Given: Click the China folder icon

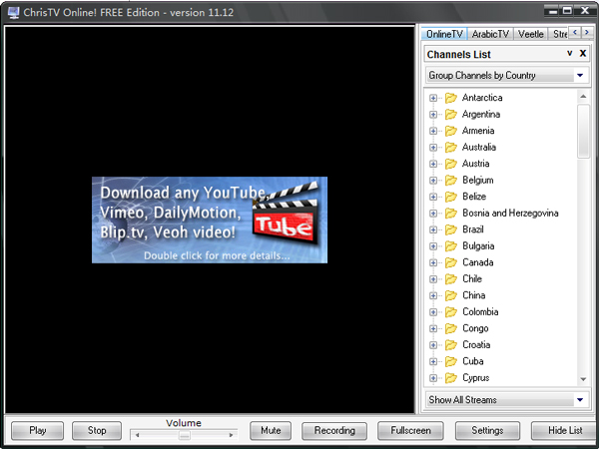Looking at the screenshot, I should (x=450, y=295).
